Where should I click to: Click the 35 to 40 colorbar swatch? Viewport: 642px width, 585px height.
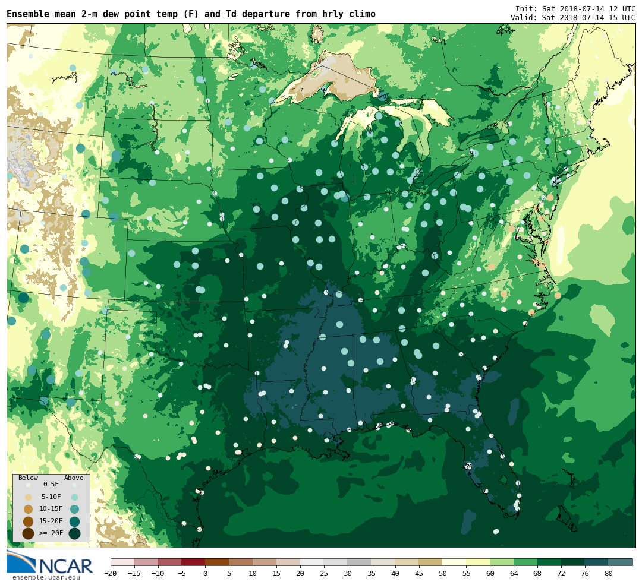point(383,562)
